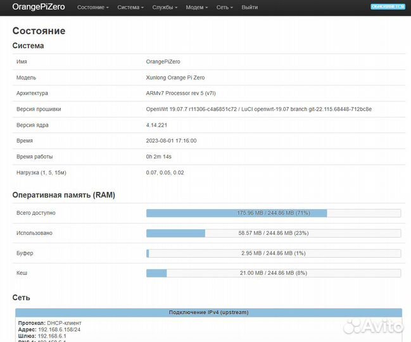411x342 pixels.
Task: Click the Буфер label
Action: tap(25, 253)
